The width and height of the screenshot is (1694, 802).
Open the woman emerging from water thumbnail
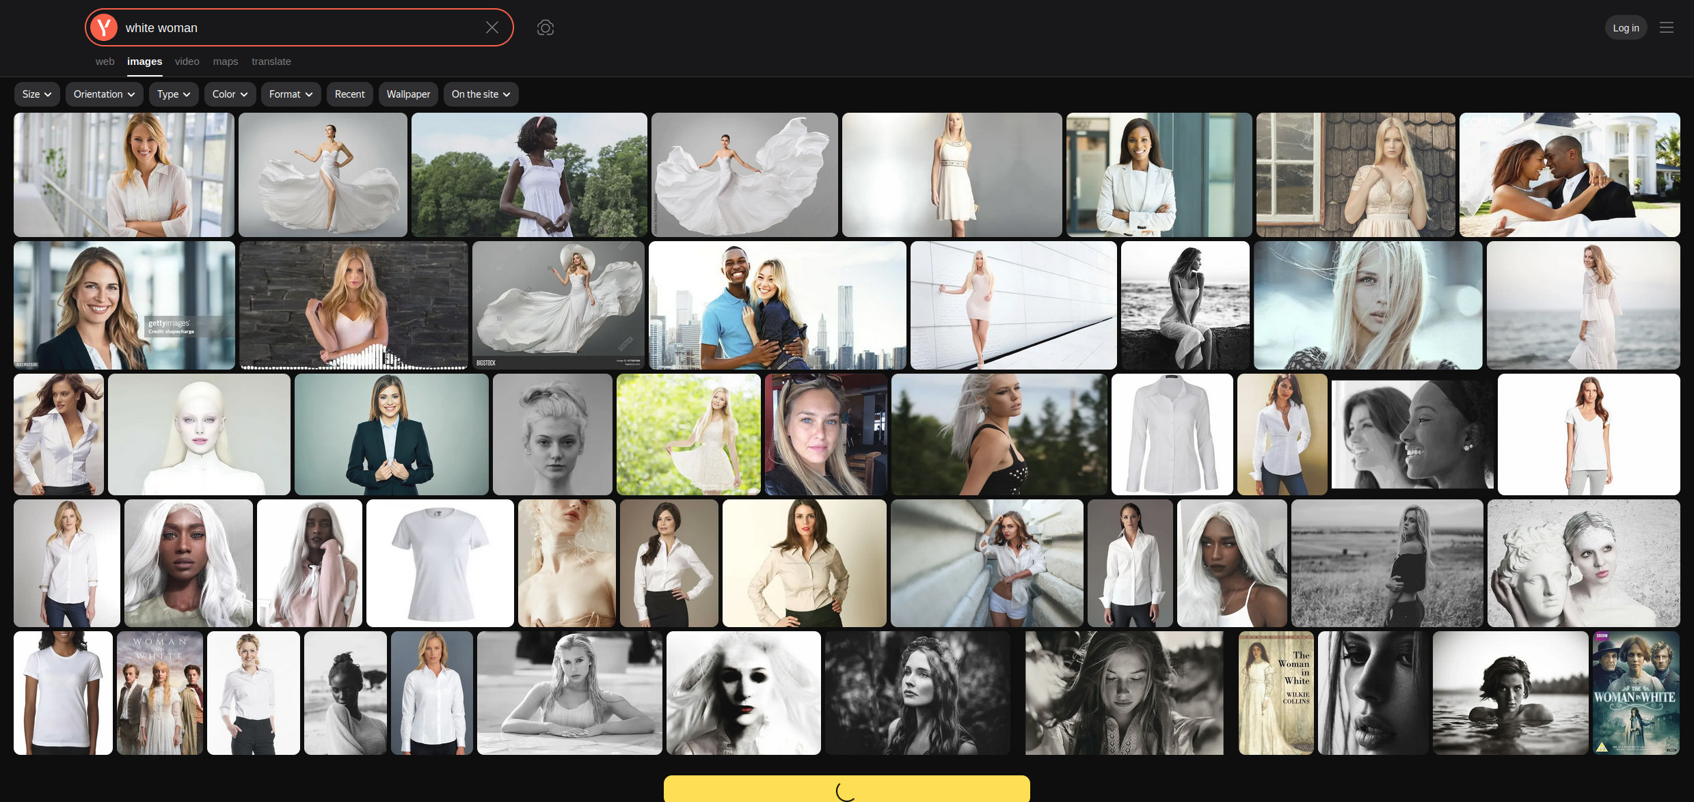[1511, 693]
